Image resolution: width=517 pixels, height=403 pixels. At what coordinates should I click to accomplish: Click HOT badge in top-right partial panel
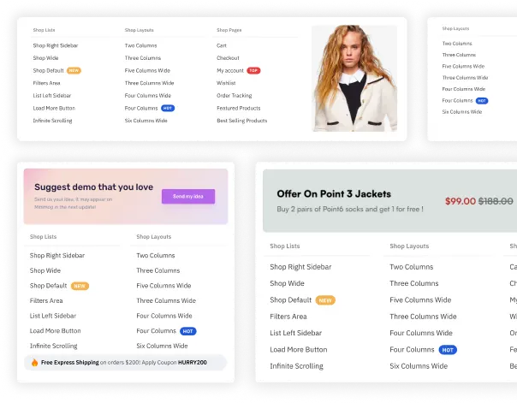[x=482, y=101]
